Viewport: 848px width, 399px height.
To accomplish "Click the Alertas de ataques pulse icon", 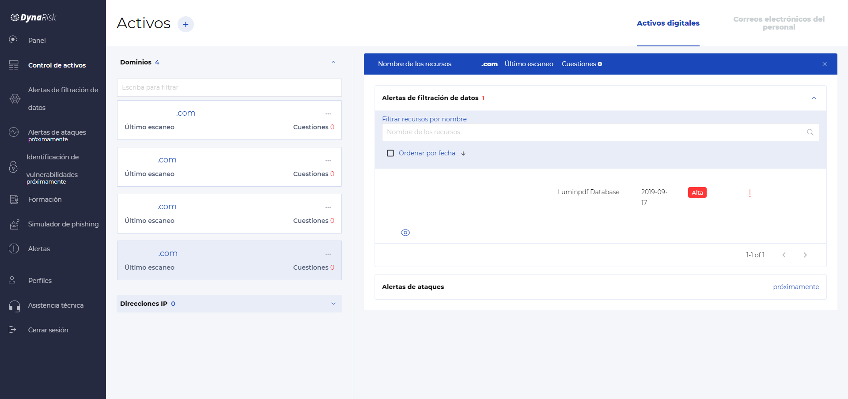I will 14,132.
